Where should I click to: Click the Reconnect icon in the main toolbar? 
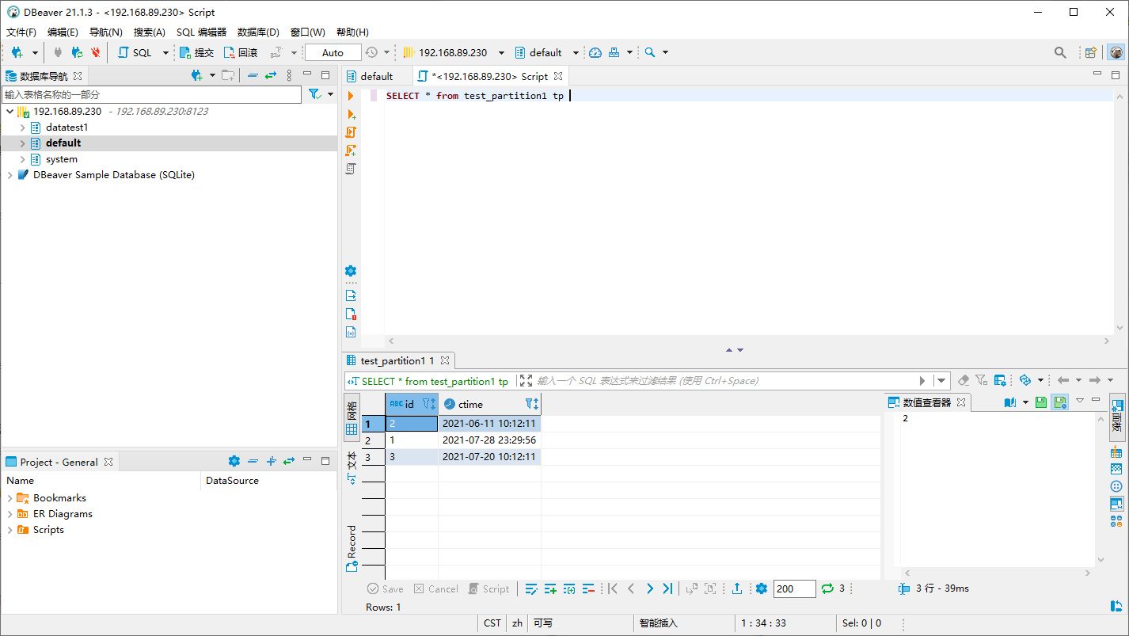(x=77, y=52)
